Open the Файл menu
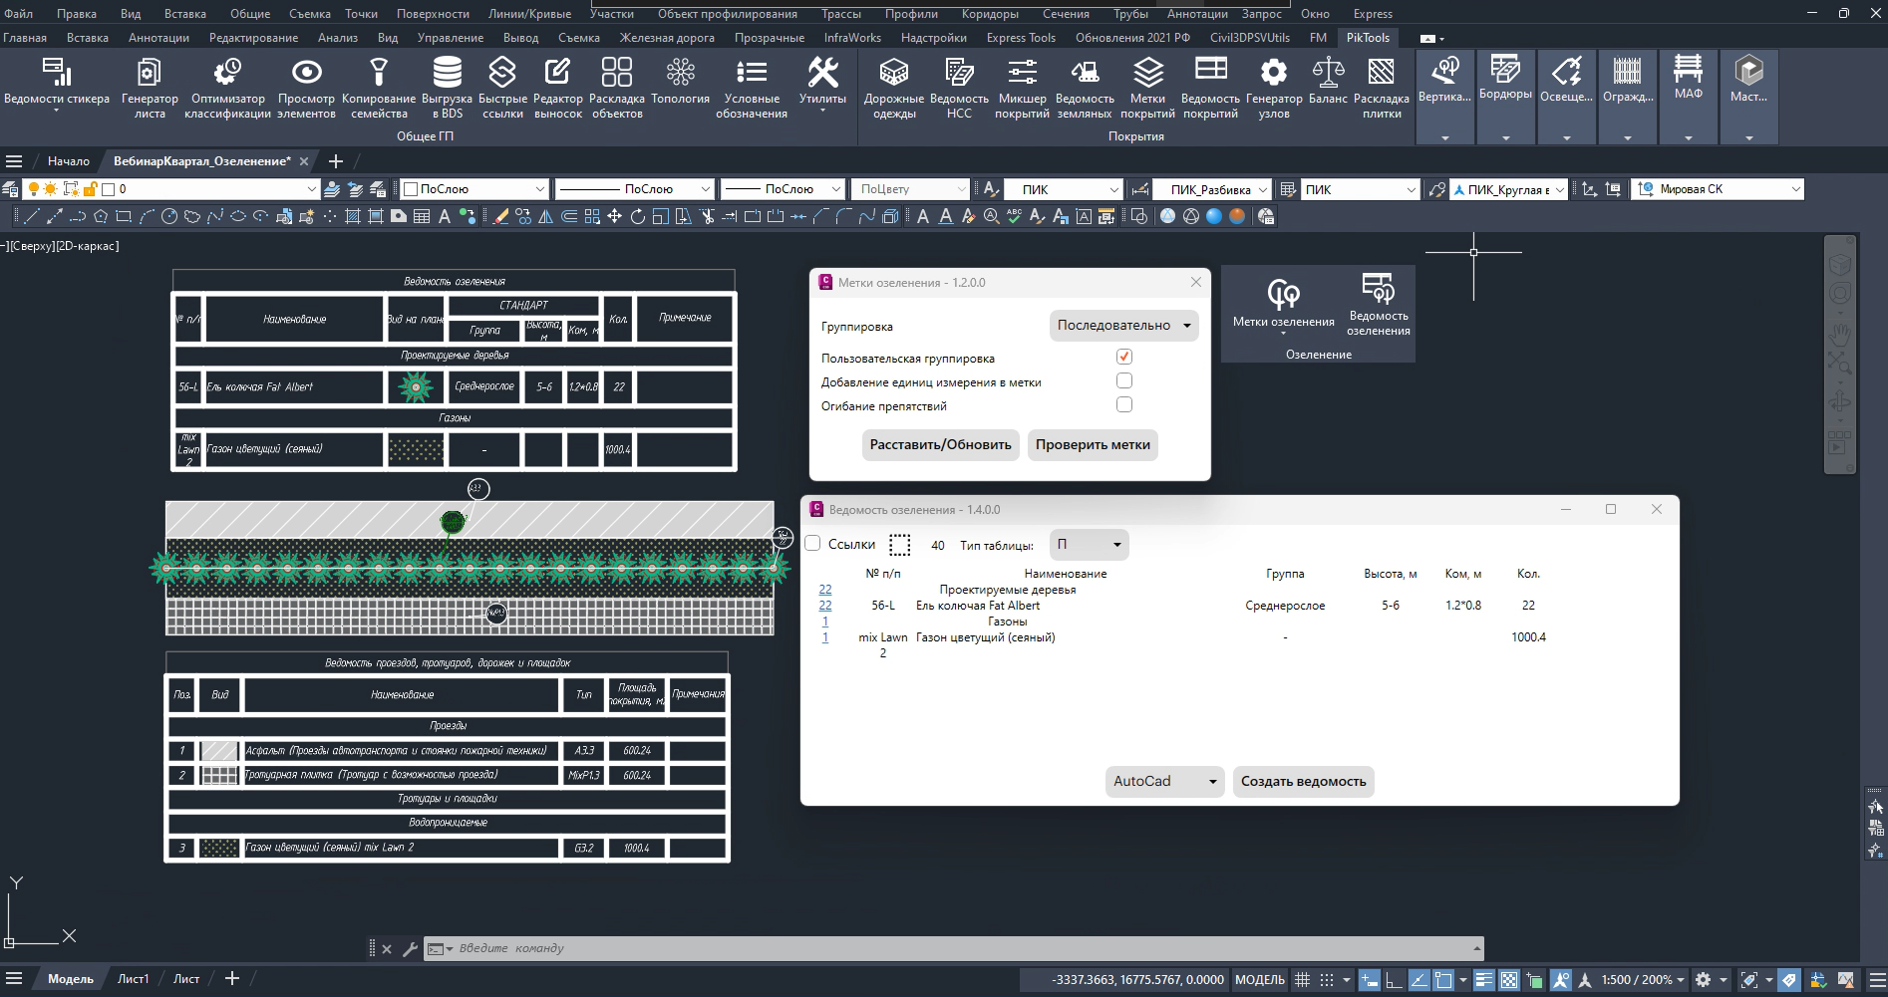1888x997 pixels. point(18,14)
